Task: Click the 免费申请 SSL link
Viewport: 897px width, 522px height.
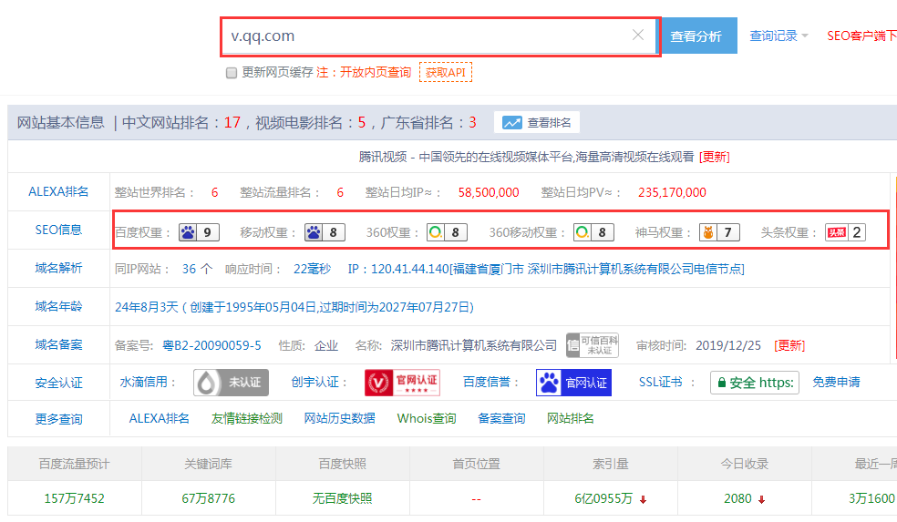Action: (x=836, y=383)
